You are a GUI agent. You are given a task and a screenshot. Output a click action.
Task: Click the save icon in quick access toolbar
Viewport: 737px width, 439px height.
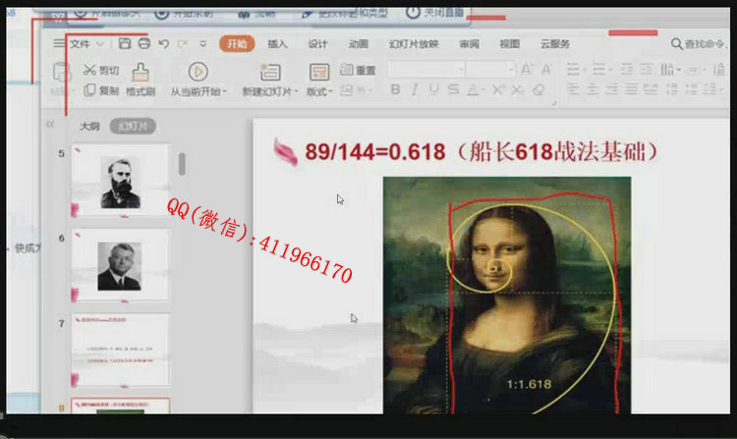(125, 43)
